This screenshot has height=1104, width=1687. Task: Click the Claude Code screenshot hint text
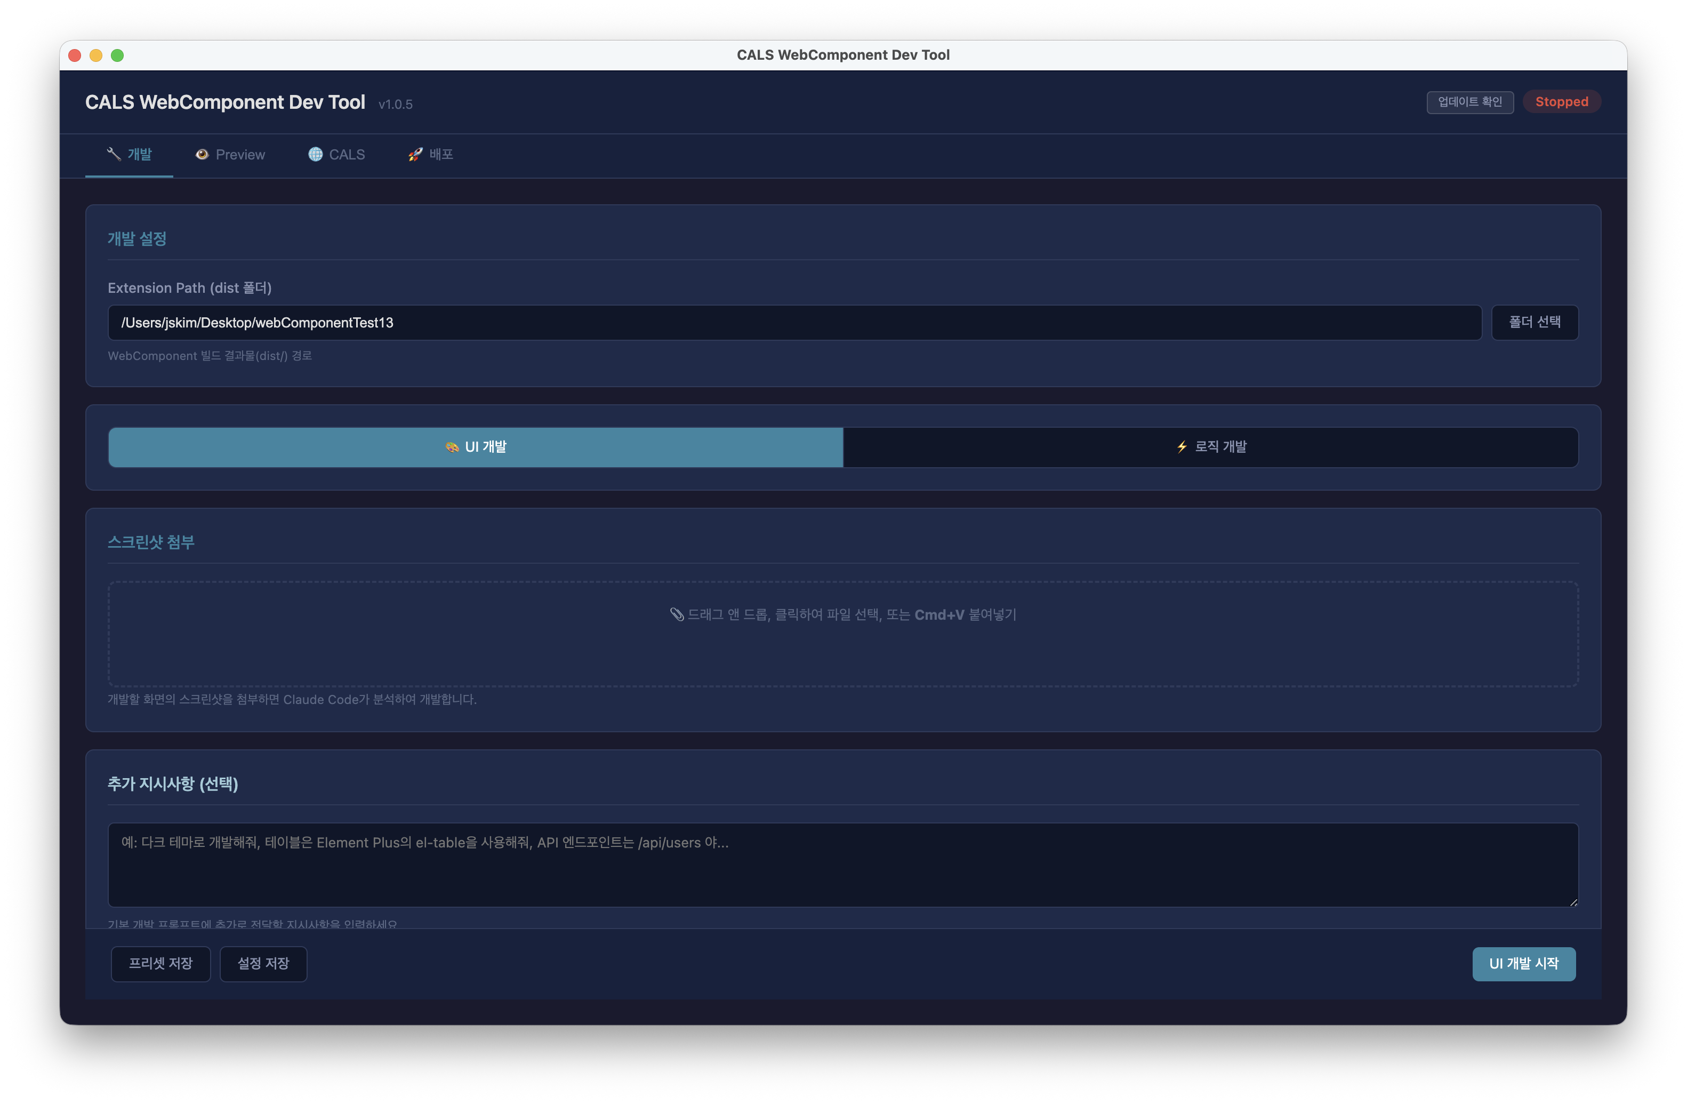pos(292,700)
